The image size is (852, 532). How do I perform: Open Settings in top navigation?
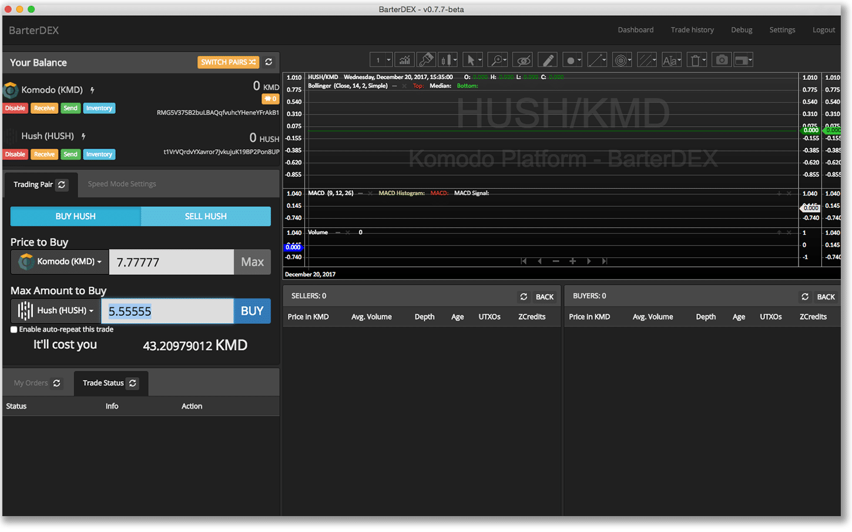click(x=782, y=30)
